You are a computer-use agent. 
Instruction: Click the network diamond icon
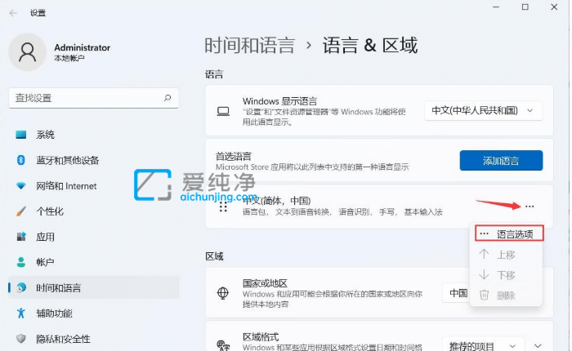point(21,186)
